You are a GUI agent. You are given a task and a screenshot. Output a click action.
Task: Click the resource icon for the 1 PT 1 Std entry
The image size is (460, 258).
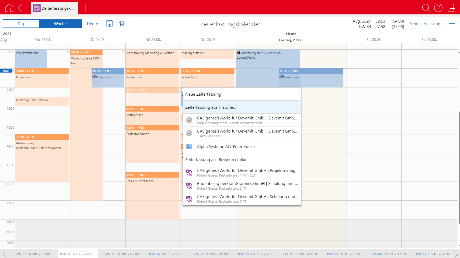(x=189, y=173)
